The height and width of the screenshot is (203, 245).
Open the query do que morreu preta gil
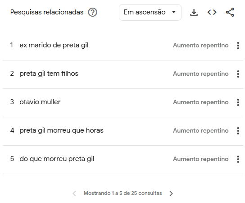[x=57, y=159]
